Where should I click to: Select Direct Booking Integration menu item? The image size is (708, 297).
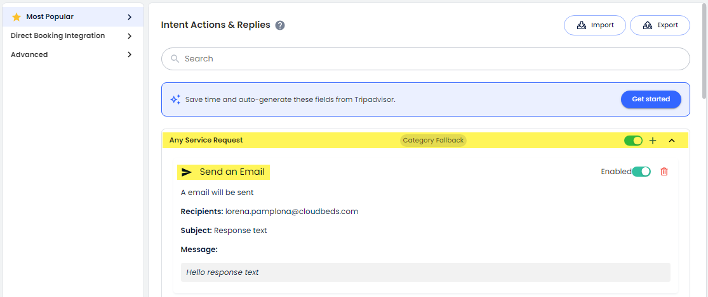[58, 36]
